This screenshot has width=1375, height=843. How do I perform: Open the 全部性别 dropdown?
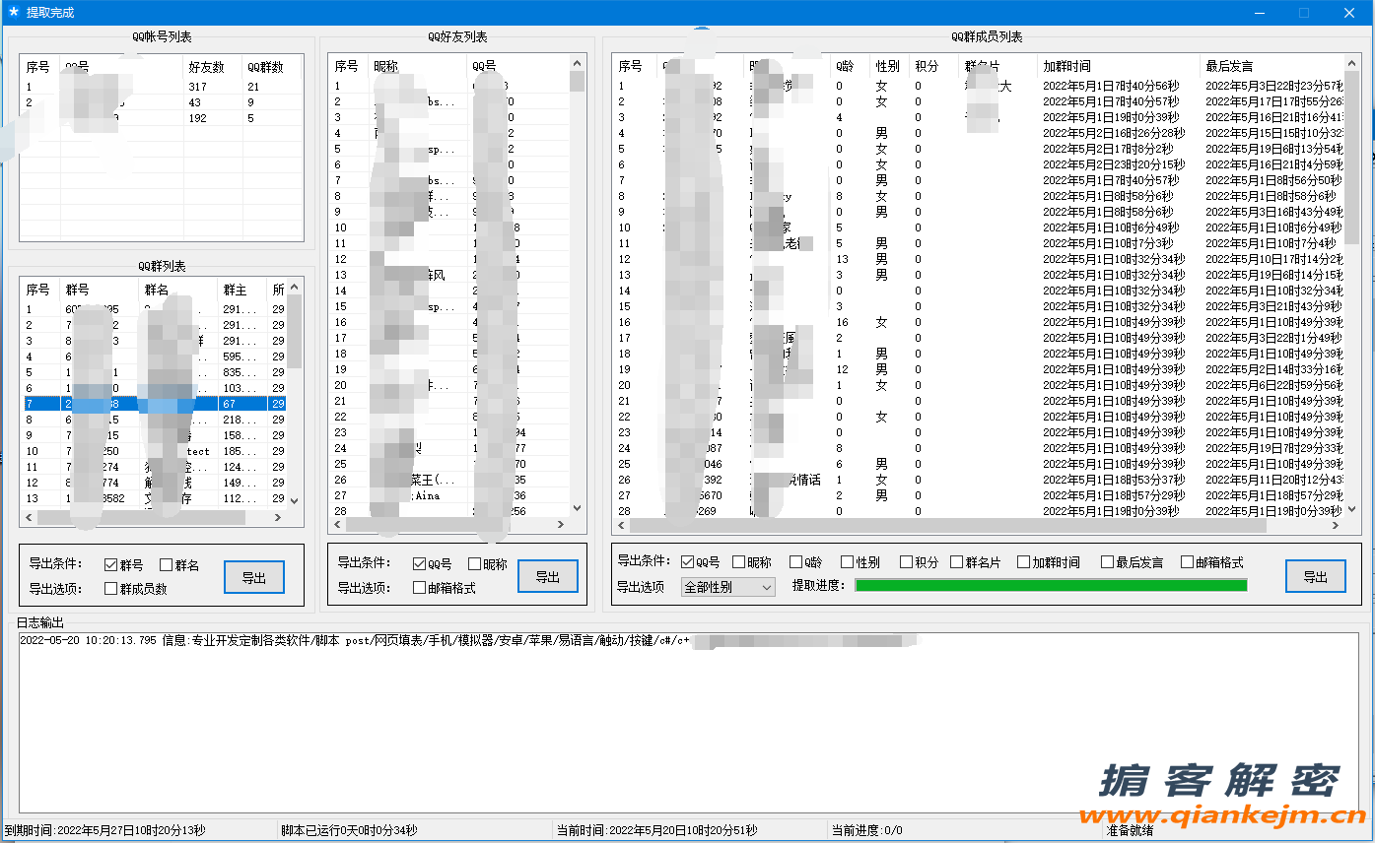tap(727, 587)
